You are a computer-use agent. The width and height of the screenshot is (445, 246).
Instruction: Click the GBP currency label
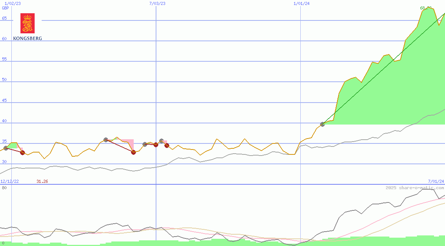(x=5, y=8)
